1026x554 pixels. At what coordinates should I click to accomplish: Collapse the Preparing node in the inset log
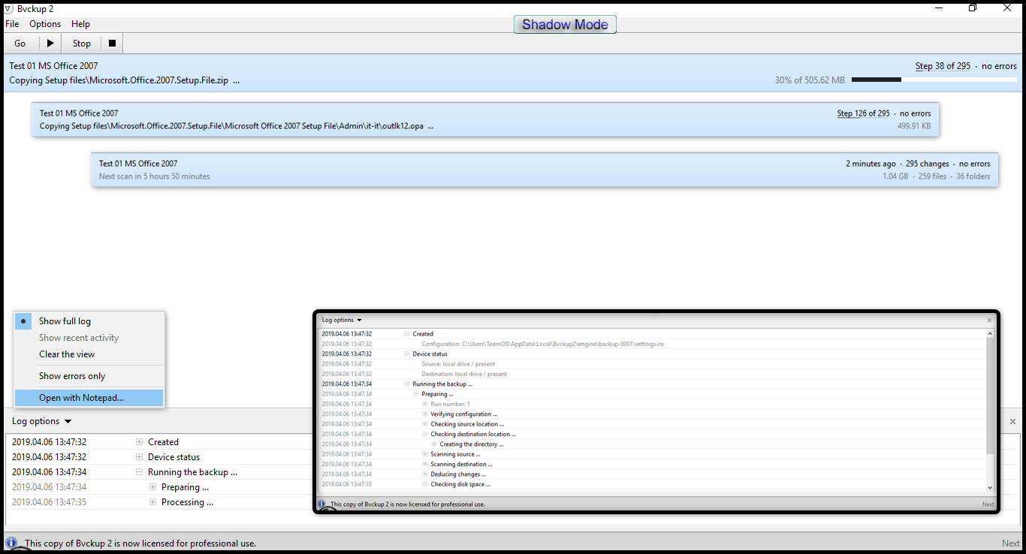[x=415, y=394]
